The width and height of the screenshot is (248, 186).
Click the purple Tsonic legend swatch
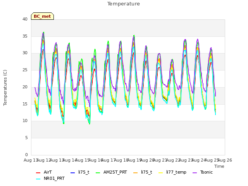pos(195,172)
